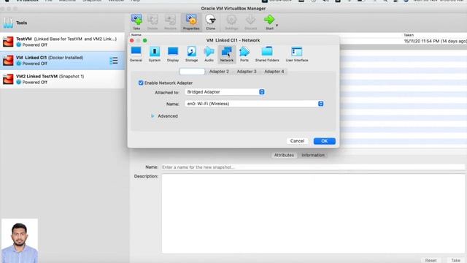Viewport: 467px width, 263px height.
Task: Toggle the snapshot Properties toolbar icon
Action: (x=191, y=22)
